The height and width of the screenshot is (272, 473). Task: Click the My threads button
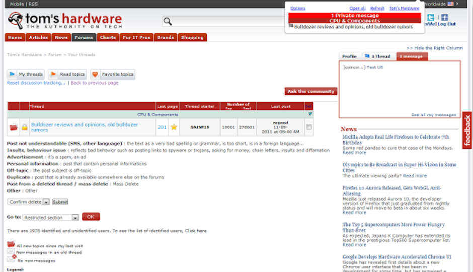coord(26,74)
